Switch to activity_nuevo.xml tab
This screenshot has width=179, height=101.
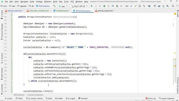[x=105, y=11]
